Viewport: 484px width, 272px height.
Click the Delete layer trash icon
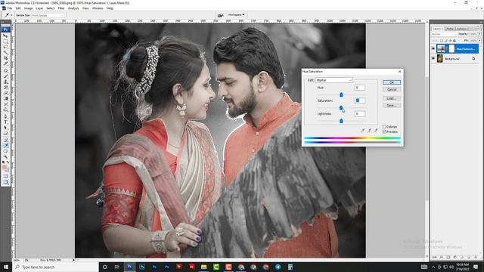(476, 257)
